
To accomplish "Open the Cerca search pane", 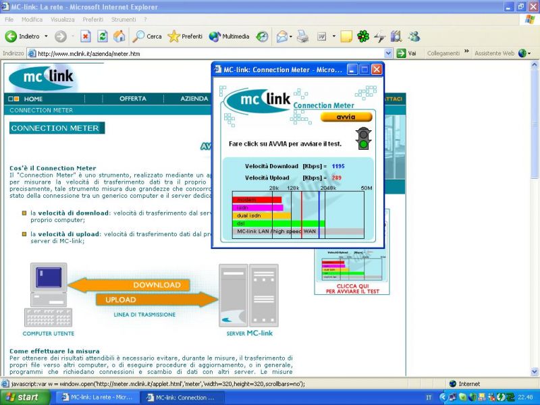I will pyautogui.click(x=147, y=36).
